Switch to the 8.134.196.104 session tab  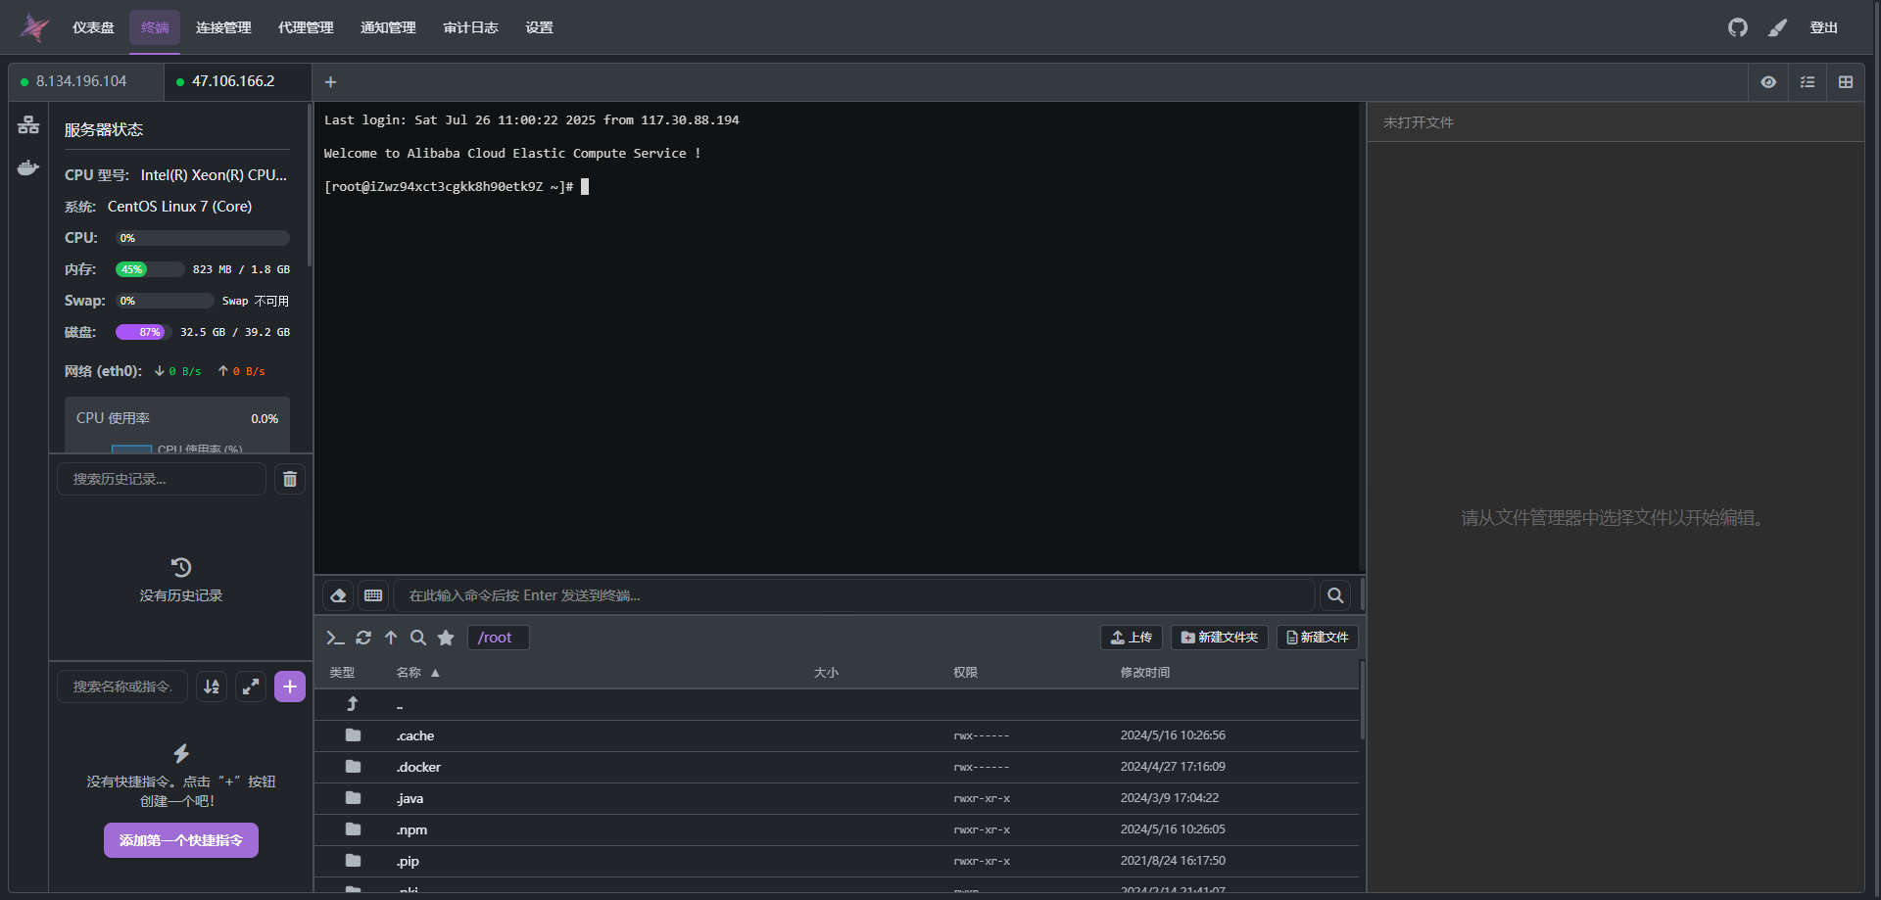[81, 81]
